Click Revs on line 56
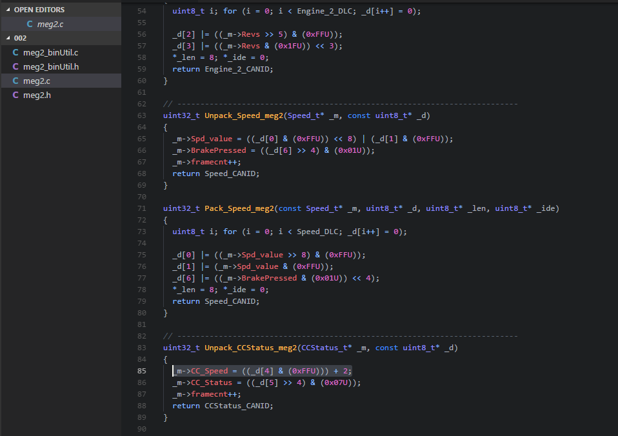This screenshot has width=618, height=436. point(251,34)
